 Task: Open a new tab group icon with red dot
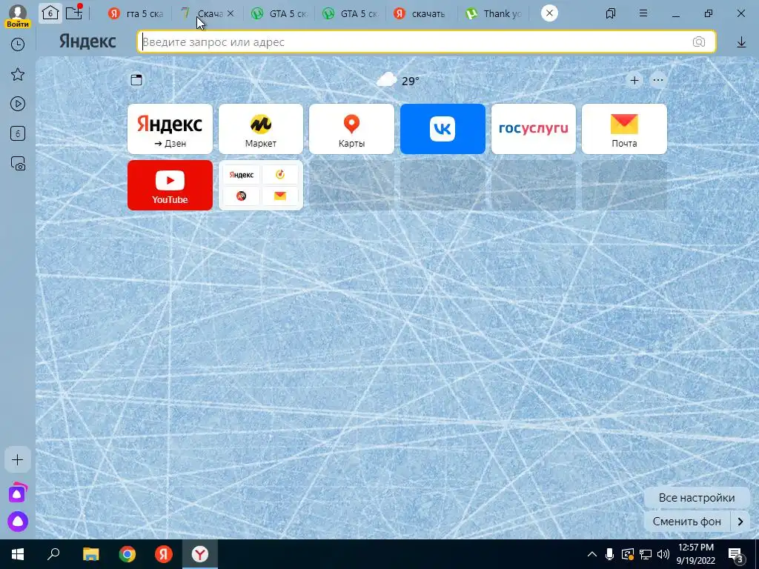(x=74, y=13)
